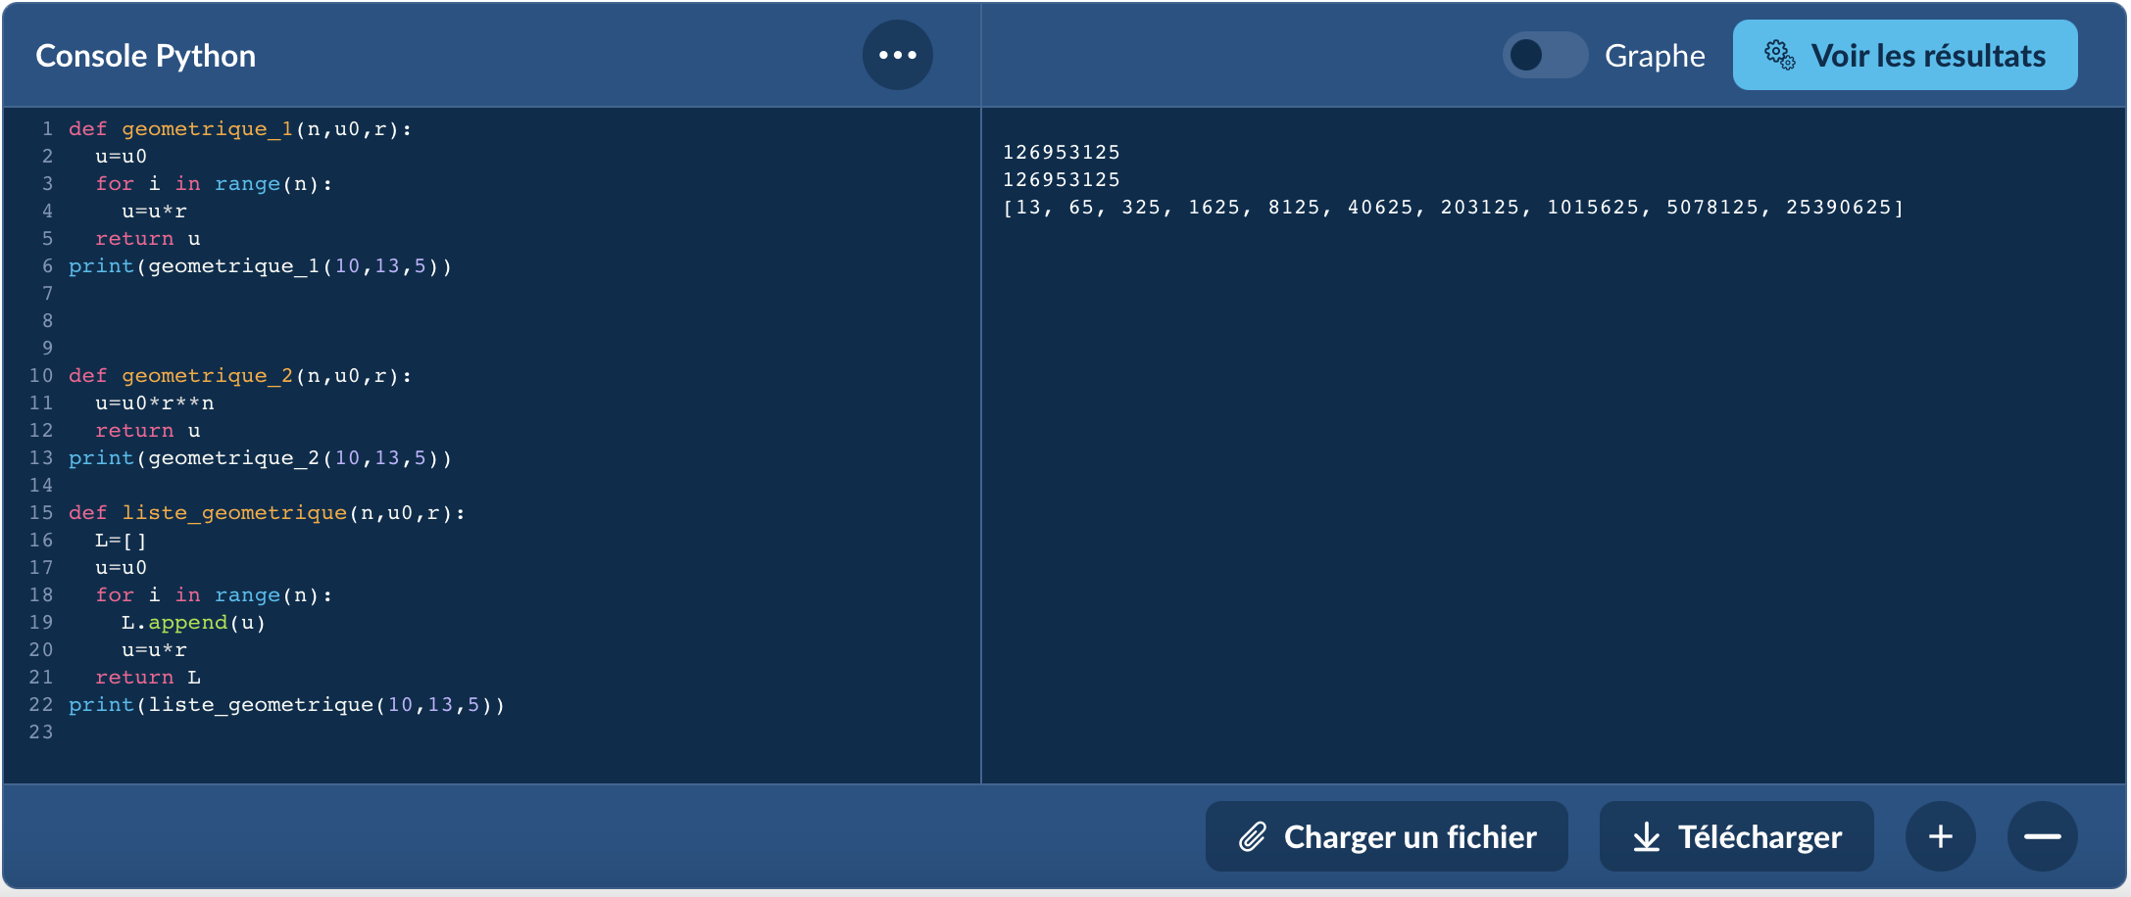The image size is (2131, 897).
Task: Place cursor on def geometrique_1 line
Action: pos(240,129)
